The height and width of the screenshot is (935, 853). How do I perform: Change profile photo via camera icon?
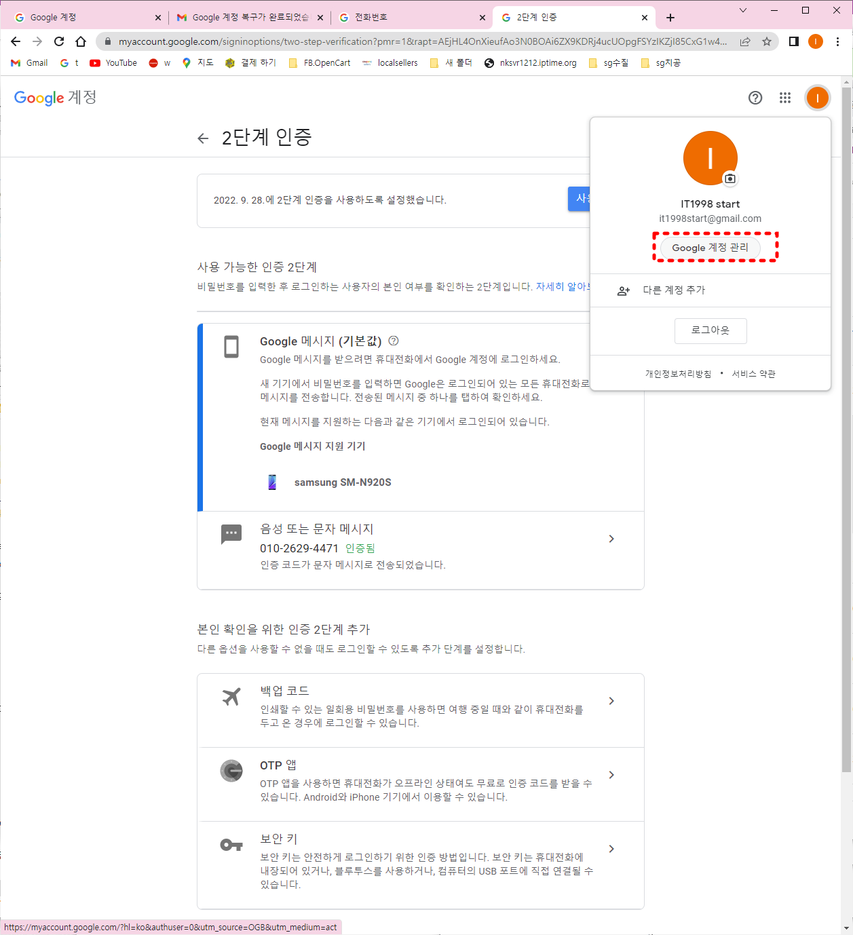729,178
